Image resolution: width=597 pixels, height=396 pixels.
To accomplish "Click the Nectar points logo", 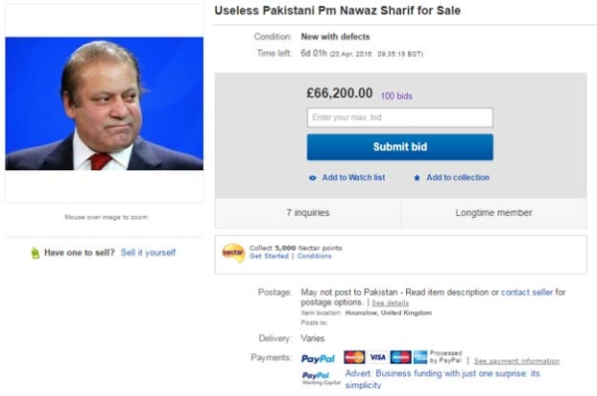I will 233,253.
